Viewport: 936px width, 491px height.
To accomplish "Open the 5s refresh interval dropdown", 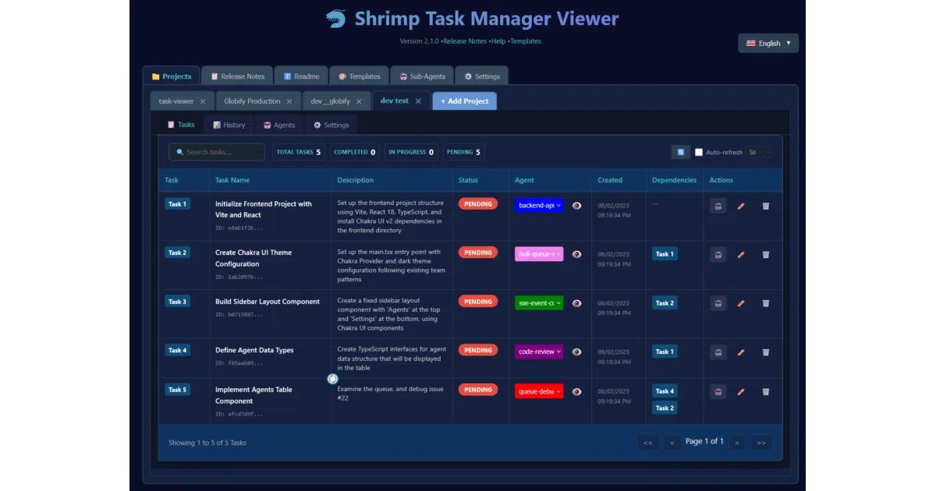I will 759,152.
